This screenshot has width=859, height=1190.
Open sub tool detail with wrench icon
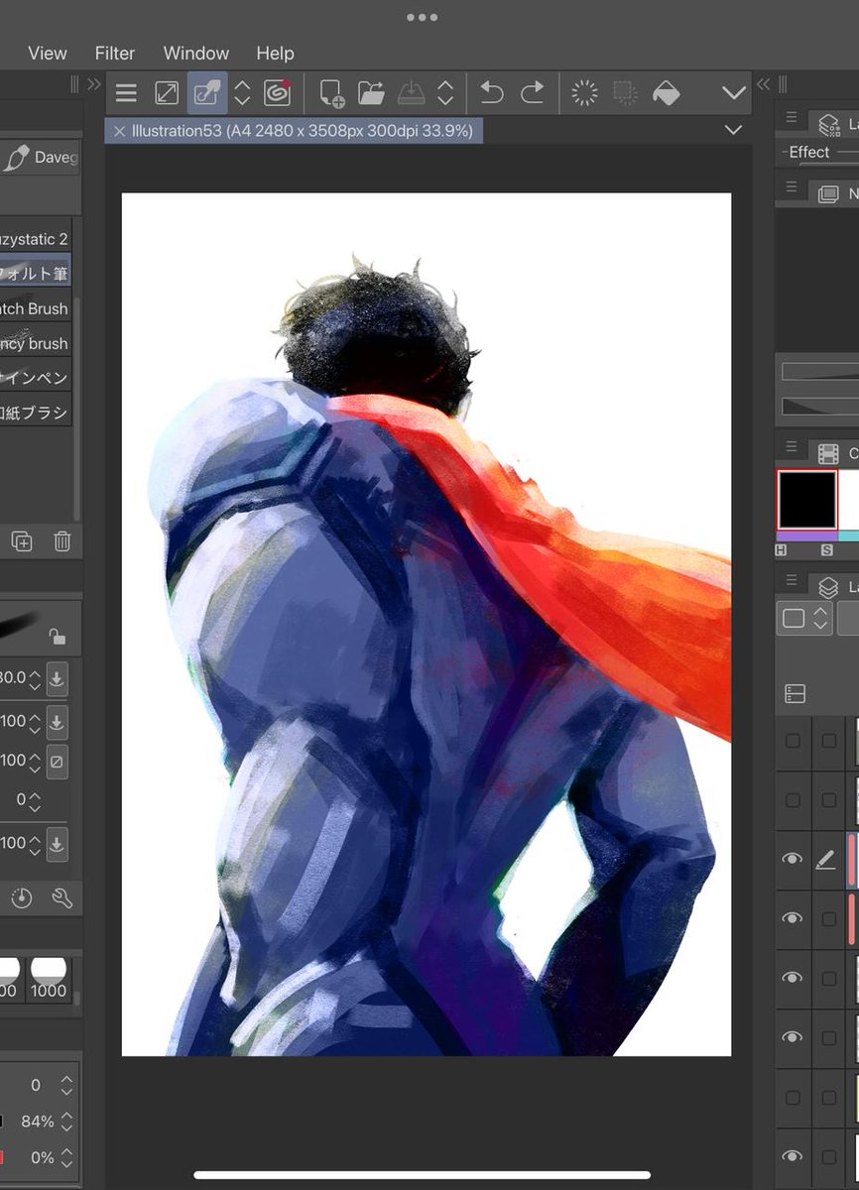(61, 898)
